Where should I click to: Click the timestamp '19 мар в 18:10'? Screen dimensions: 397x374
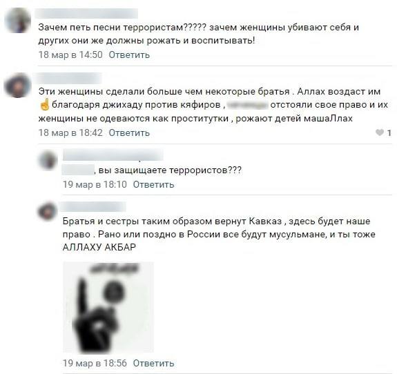pyautogui.click(x=95, y=185)
